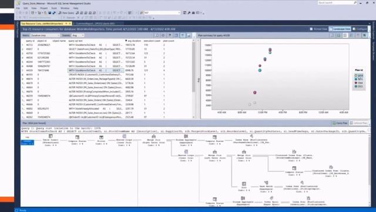Click the force plan icon in plan summary toolbar
376x212 pixels.
tap(332, 35)
